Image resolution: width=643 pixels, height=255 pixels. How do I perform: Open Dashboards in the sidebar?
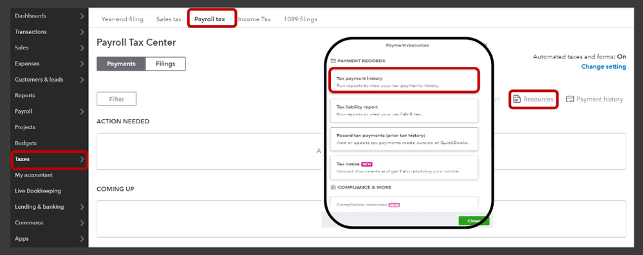tap(30, 16)
